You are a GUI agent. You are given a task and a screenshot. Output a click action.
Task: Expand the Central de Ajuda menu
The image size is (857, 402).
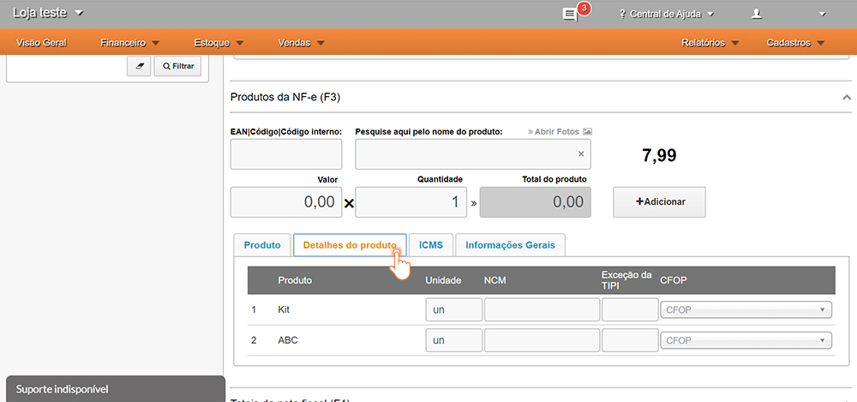(666, 14)
